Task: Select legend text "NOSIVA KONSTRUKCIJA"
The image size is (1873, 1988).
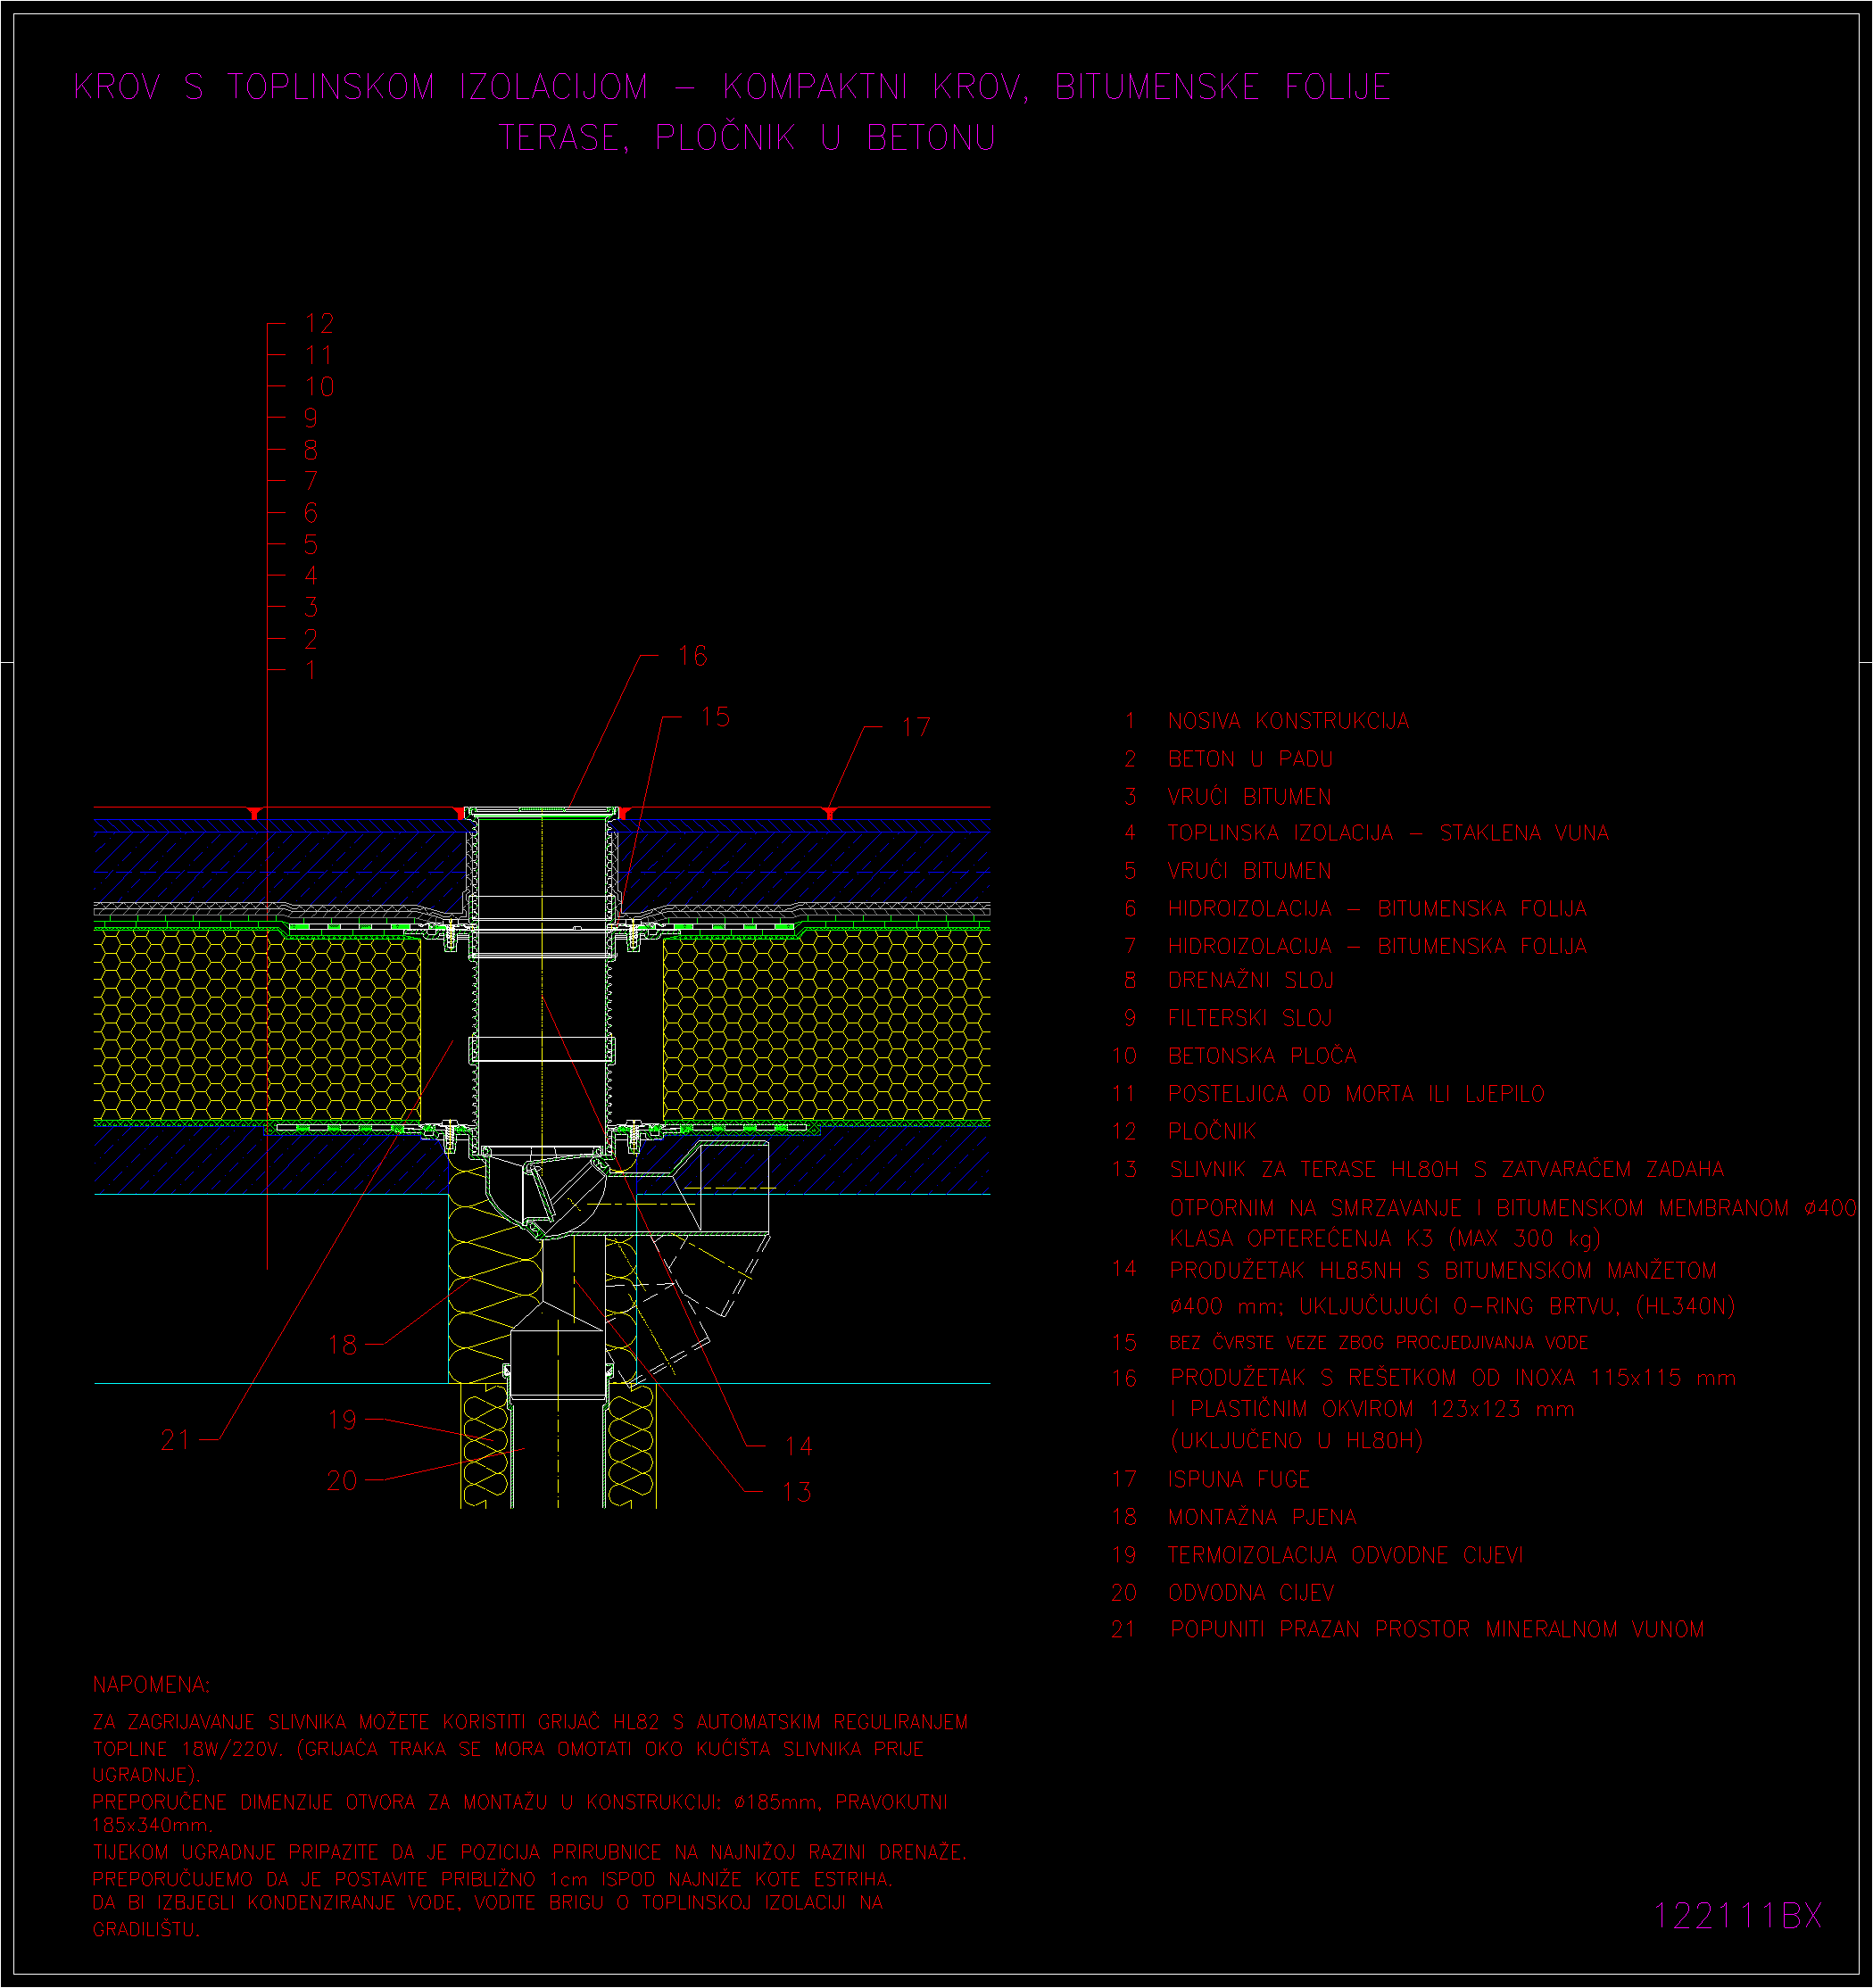Action: [1288, 721]
